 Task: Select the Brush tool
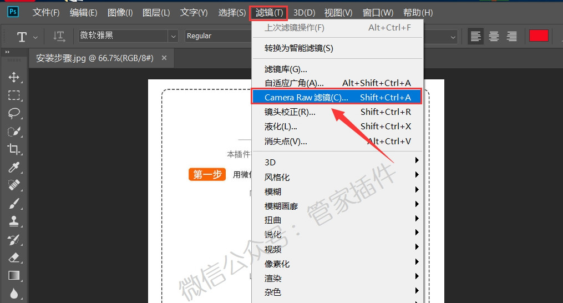click(x=14, y=204)
